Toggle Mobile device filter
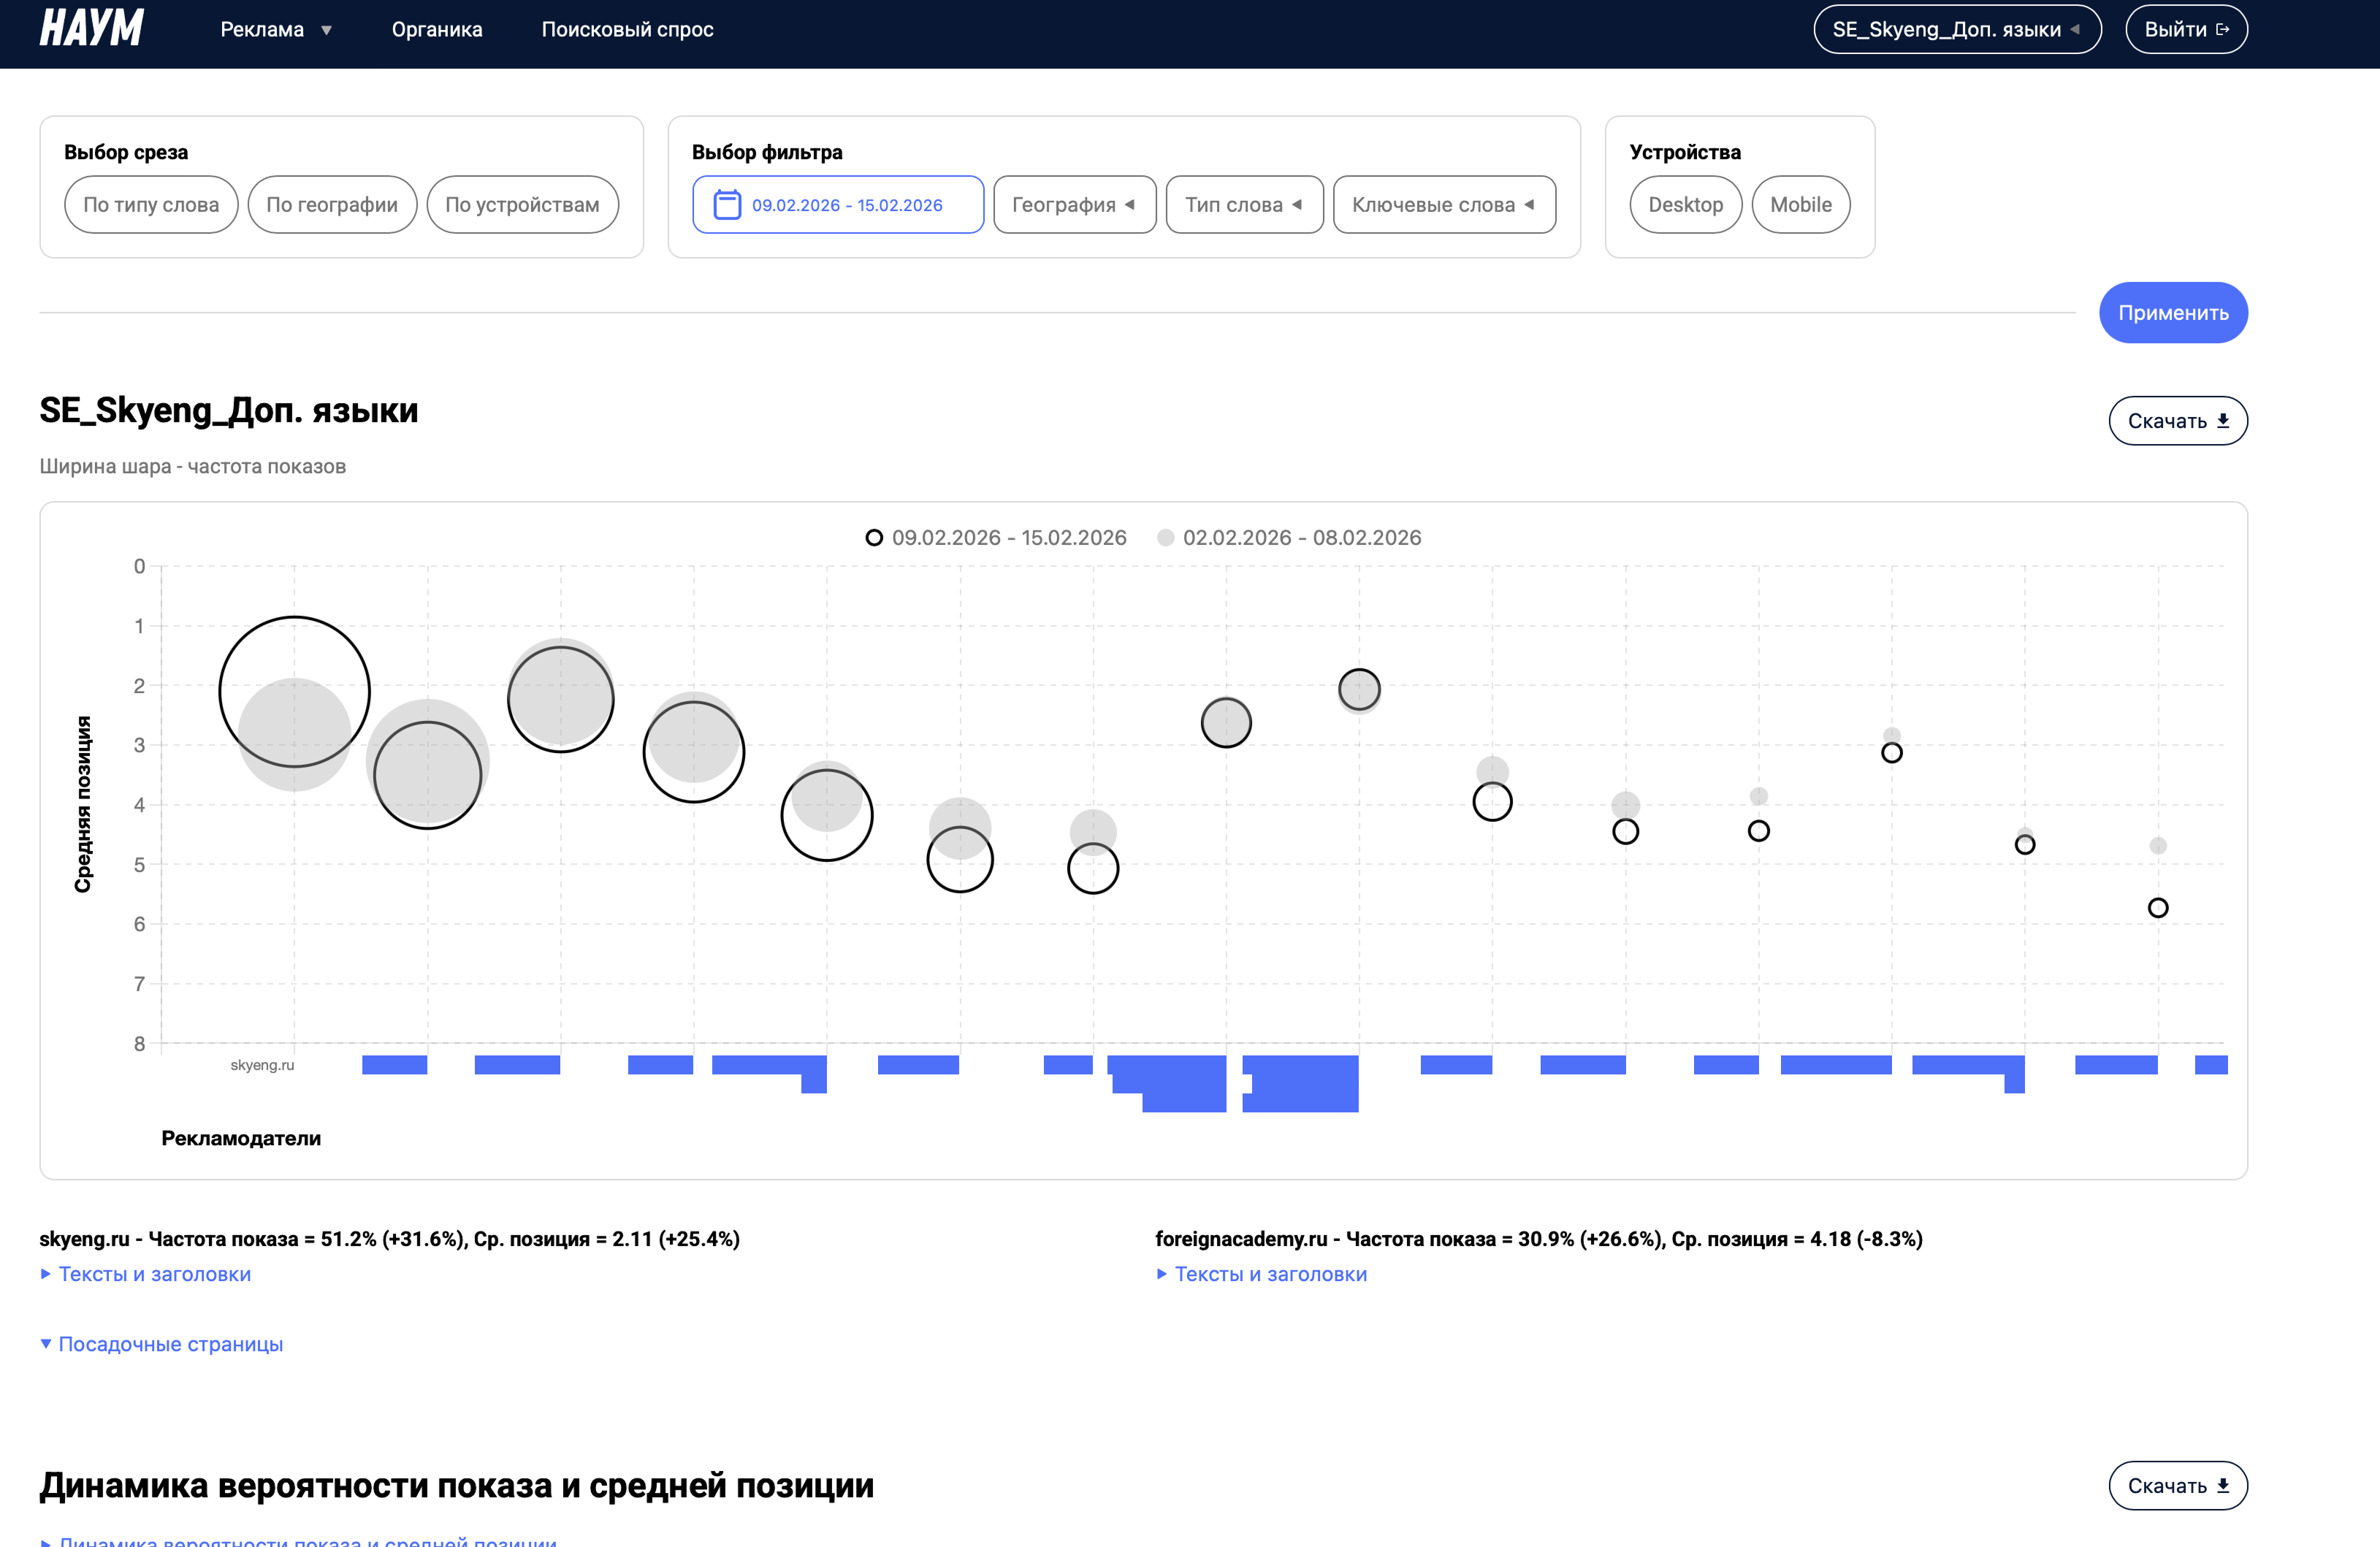Image resolution: width=2380 pixels, height=1547 pixels. click(1800, 205)
